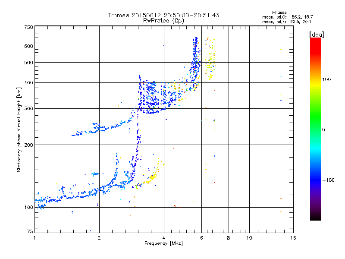Screen dimensions: 345x259
Task: Click the '[deg]' colorbar unit label
Action: (317, 35)
